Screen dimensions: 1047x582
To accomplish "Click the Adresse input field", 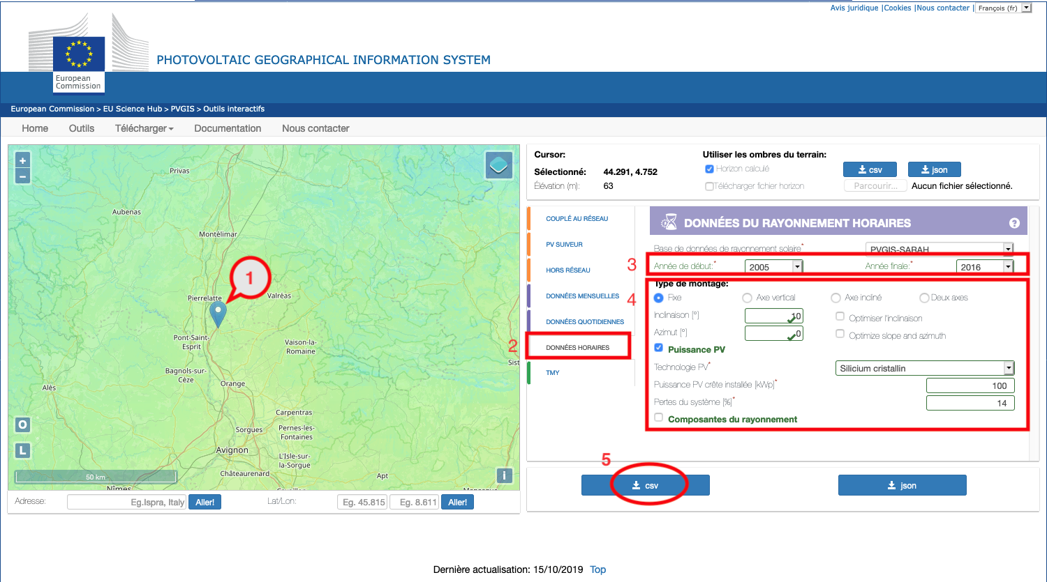I will click(126, 502).
